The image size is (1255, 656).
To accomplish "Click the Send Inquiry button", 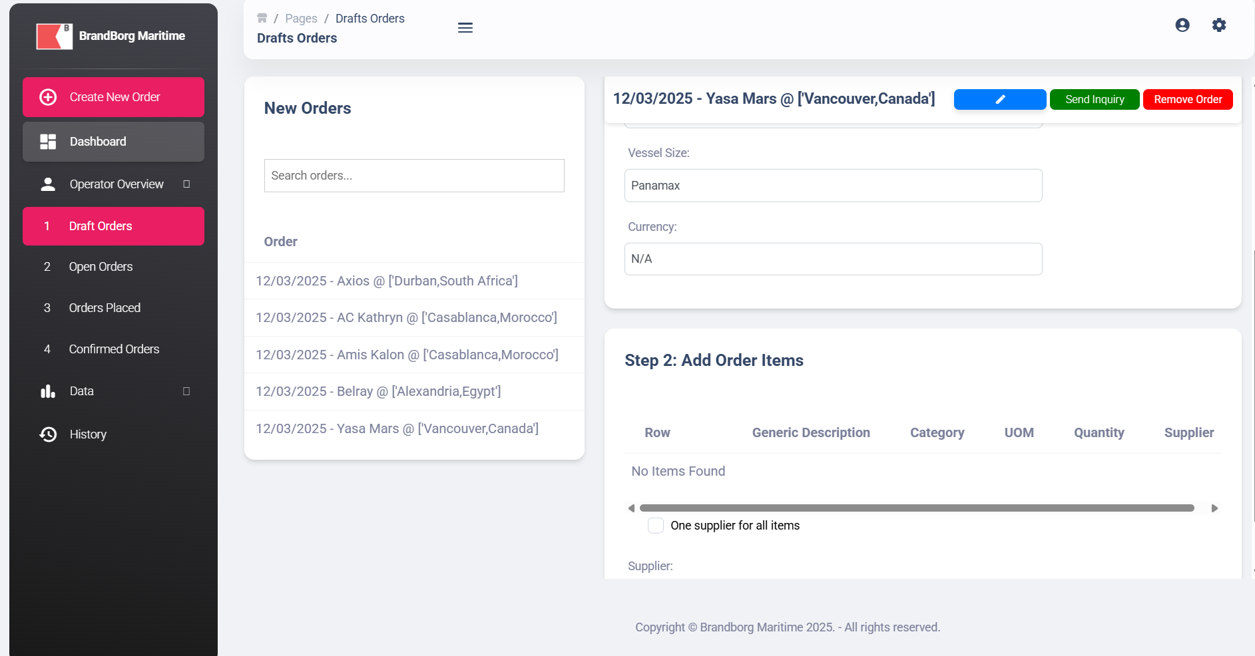I will tap(1094, 100).
